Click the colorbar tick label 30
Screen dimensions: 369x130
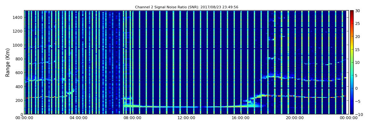click(x=357, y=11)
